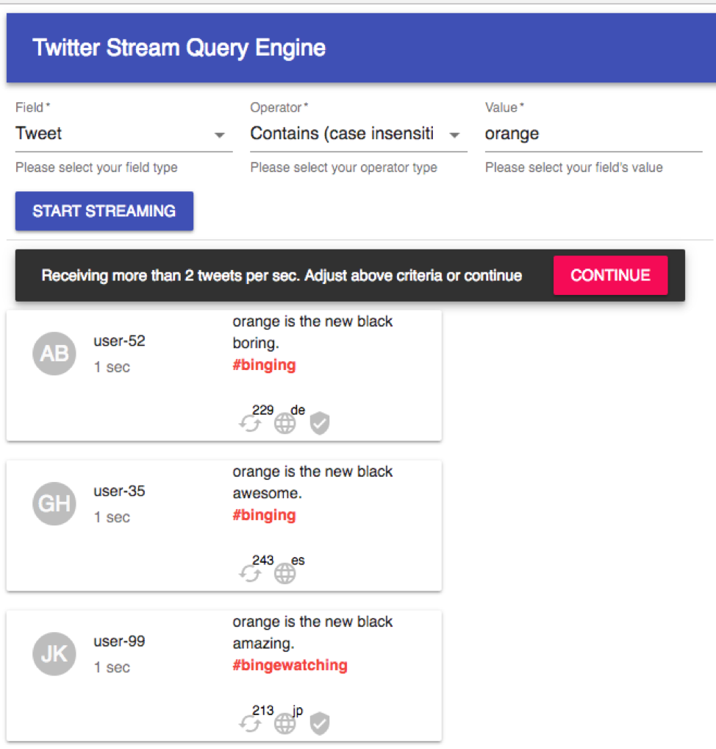Screen dimensions: 716x749
Task: Click #binging hashtag in user-35 tweet
Action: 264,515
